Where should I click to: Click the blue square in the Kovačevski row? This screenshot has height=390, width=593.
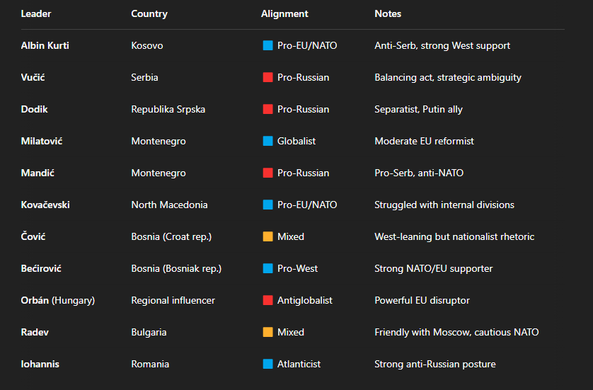(267, 205)
